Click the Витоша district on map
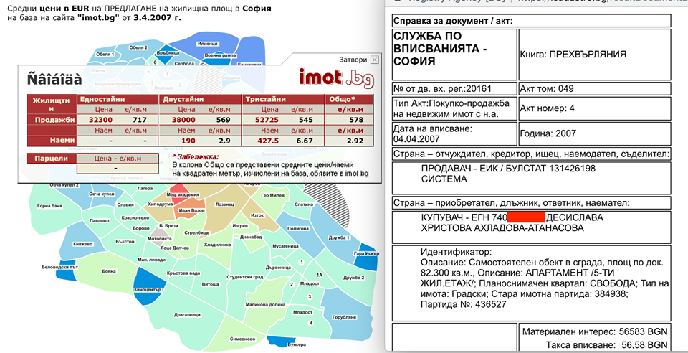 tap(210, 284)
